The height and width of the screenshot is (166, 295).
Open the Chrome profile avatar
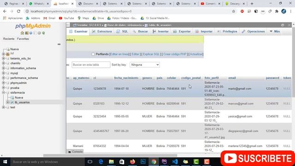284,11
